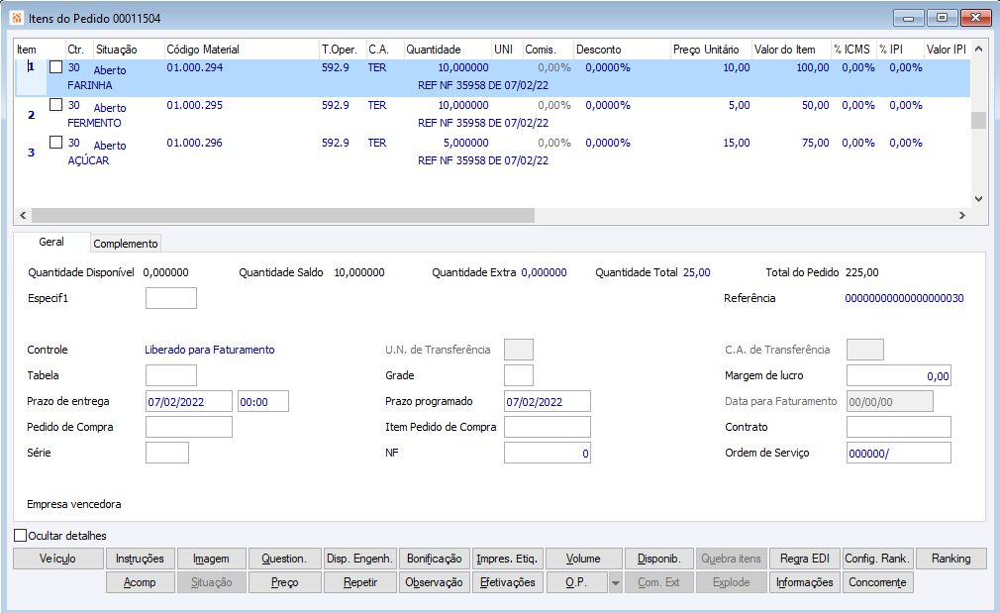Open the dropdown arrow beside O.P. button
Image resolution: width=1000 pixels, height=613 pixels.
point(615,583)
